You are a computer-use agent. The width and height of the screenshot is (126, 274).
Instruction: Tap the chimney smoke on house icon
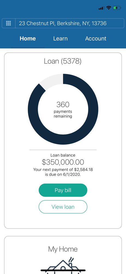click(x=71, y=260)
